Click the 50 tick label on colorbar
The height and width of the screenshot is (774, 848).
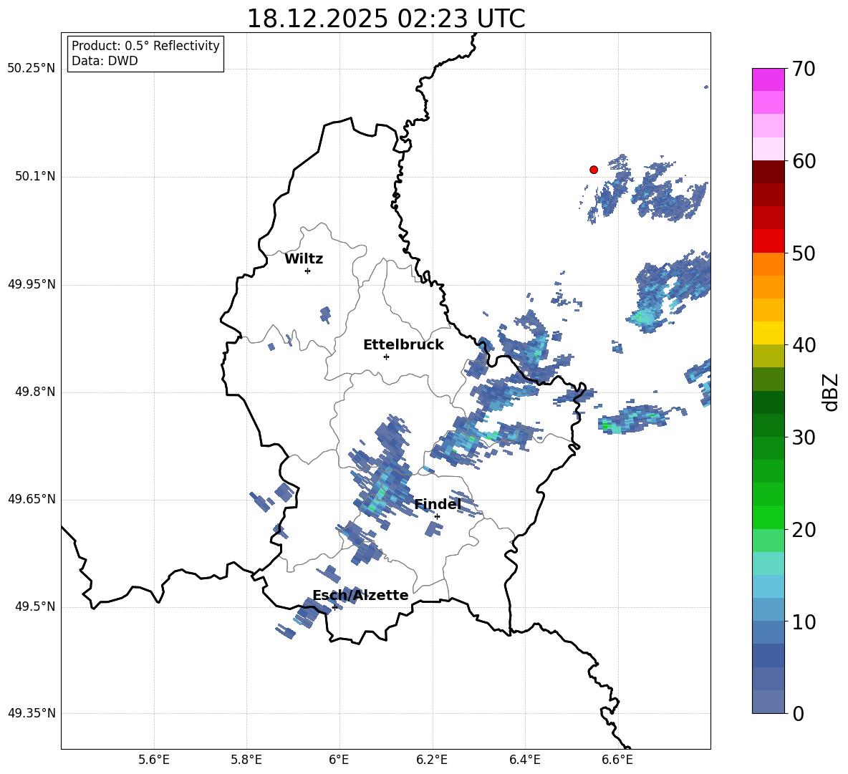[804, 253]
